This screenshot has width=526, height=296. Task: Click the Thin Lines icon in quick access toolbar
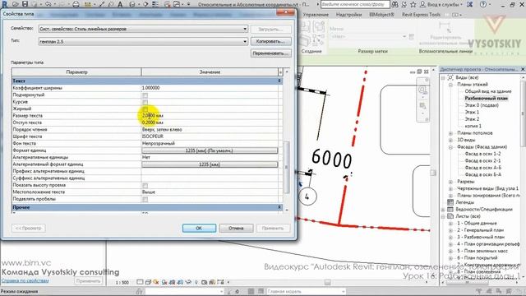[x=155, y=4]
